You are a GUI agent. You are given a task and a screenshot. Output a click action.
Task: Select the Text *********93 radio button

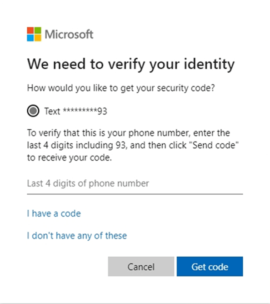click(x=33, y=111)
